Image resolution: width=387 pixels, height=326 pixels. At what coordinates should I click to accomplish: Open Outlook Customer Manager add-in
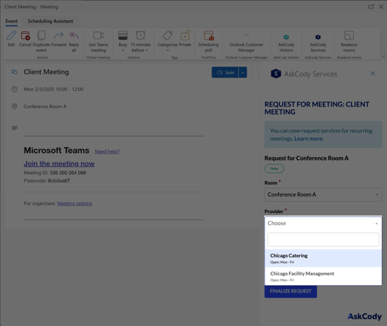click(246, 42)
